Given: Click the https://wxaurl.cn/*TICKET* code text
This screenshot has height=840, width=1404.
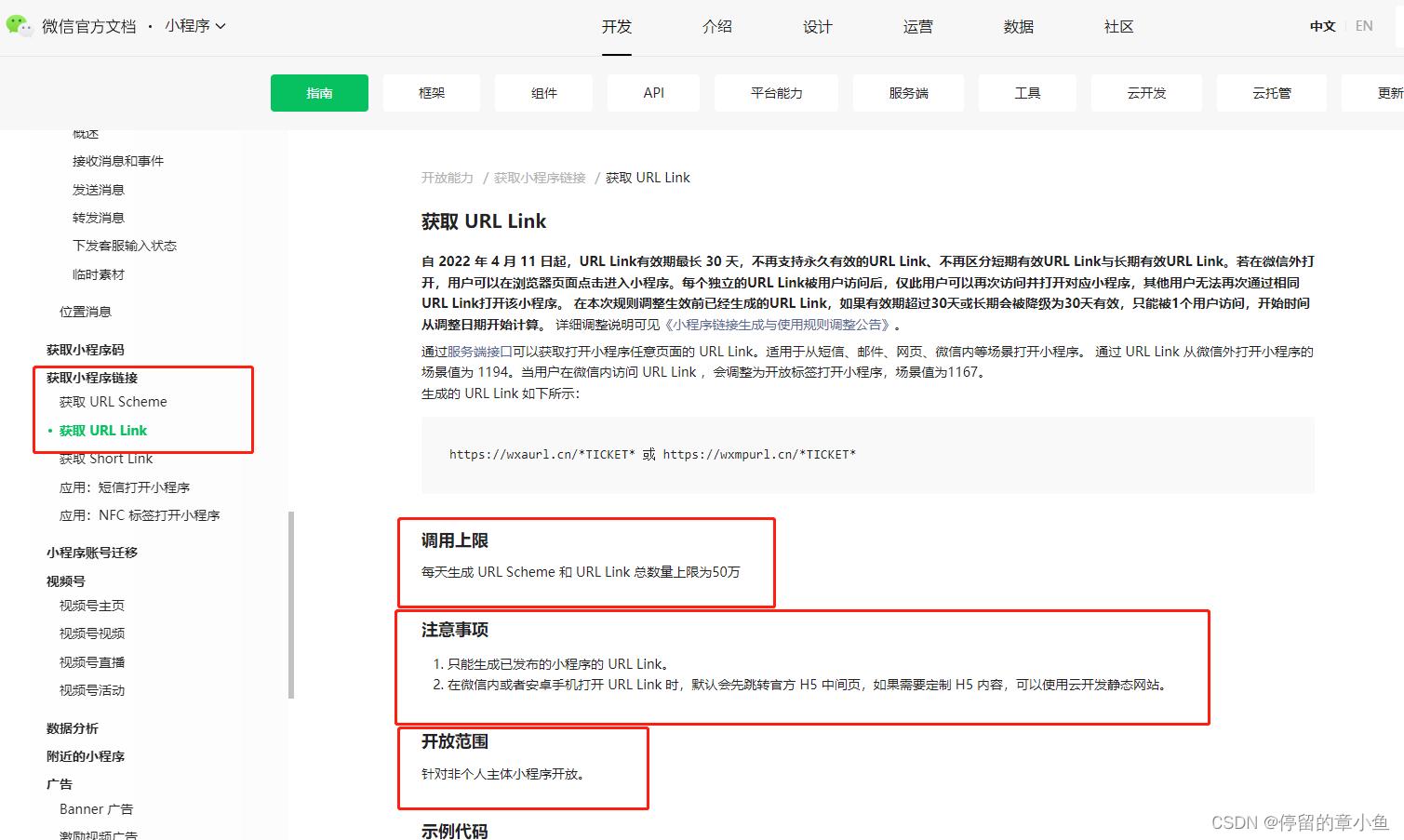Looking at the screenshot, I should pos(542,455).
